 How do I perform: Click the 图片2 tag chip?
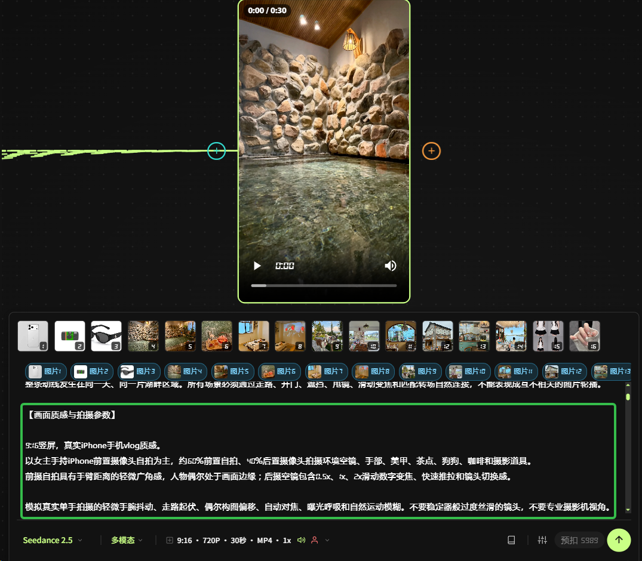(x=92, y=372)
